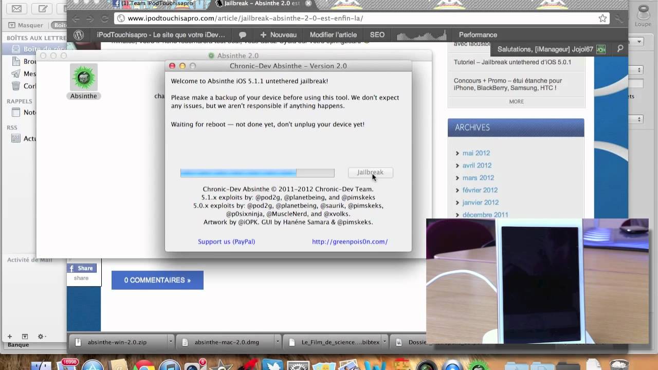658x370 pixels.
Task: Click the Jojol67 avatar icon
Action: tap(600, 49)
